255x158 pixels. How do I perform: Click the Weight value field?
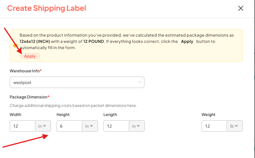pos(214,126)
